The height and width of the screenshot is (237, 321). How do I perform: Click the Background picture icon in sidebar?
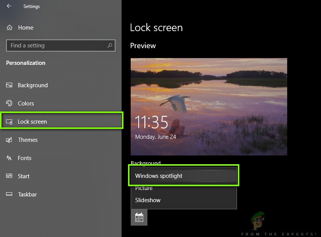[9, 85]
